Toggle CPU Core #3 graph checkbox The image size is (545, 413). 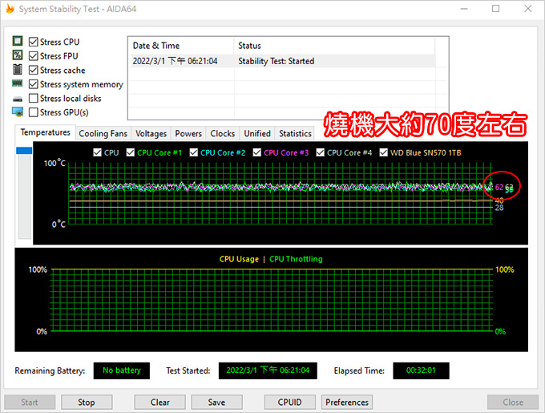(256, 152)
